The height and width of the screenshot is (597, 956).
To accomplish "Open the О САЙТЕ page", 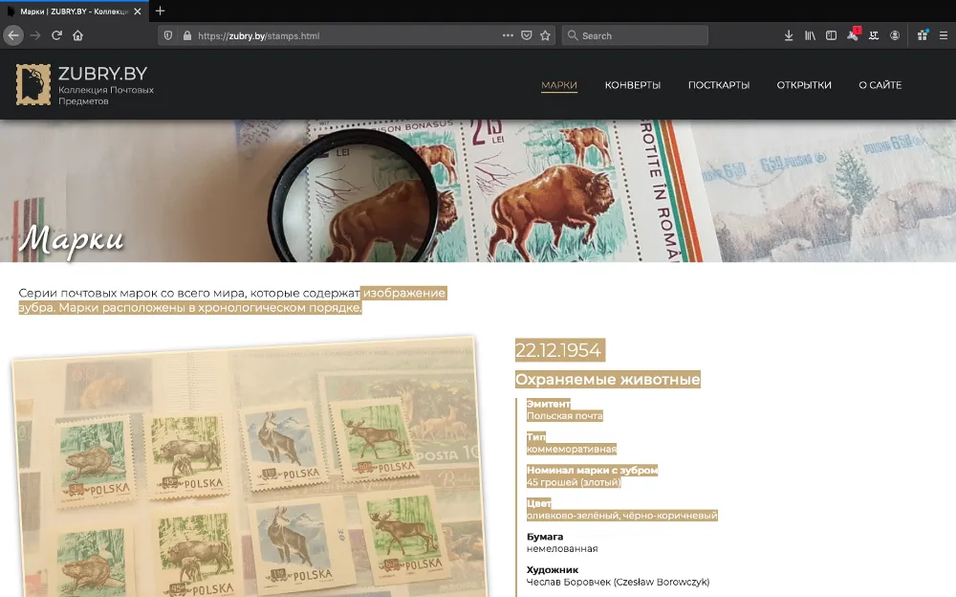I will click(x=880, y=85).
